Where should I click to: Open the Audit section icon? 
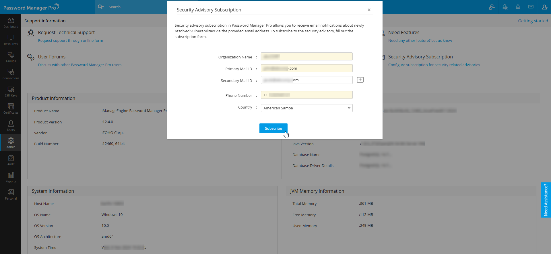(x=11, y=160)
